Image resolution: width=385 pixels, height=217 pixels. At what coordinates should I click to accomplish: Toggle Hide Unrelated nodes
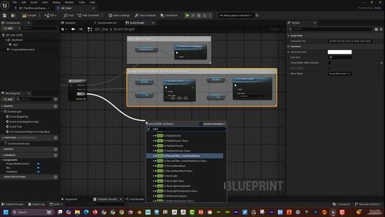(x=88, y=16)
